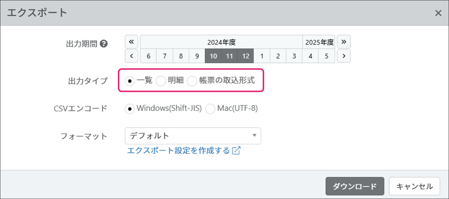Pick month 10 in the period selector
This screenshot has height=199, width=449.
coord(213,56)
